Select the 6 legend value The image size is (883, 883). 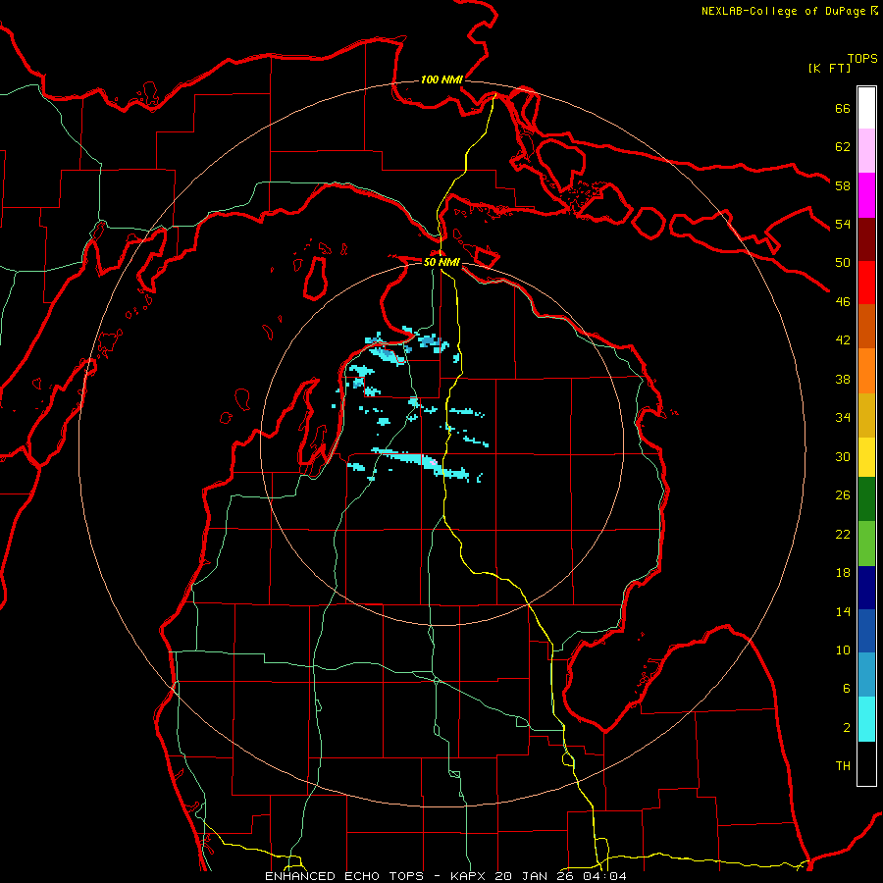tap(847, 688)
